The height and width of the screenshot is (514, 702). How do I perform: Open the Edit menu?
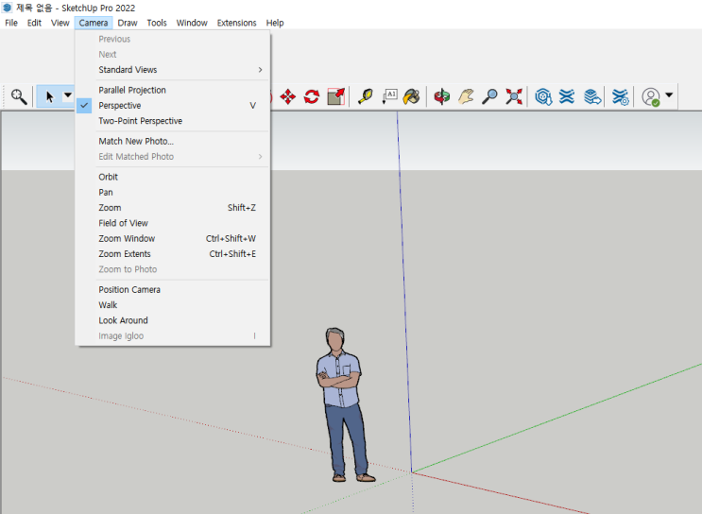pyautogui.click(x=34, y=23)
